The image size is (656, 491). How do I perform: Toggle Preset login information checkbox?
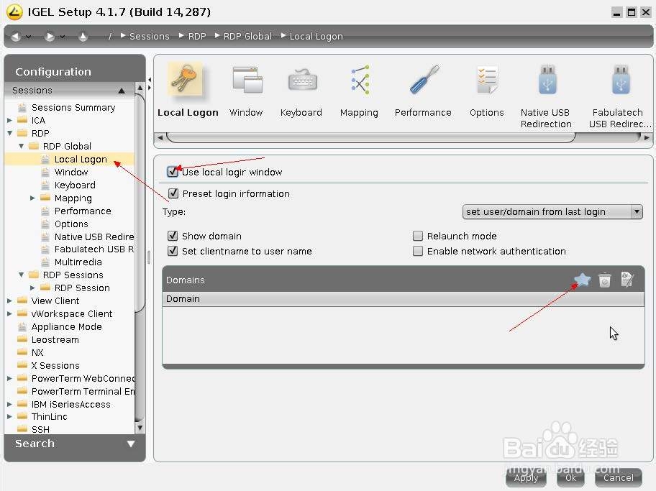point(173,193)
